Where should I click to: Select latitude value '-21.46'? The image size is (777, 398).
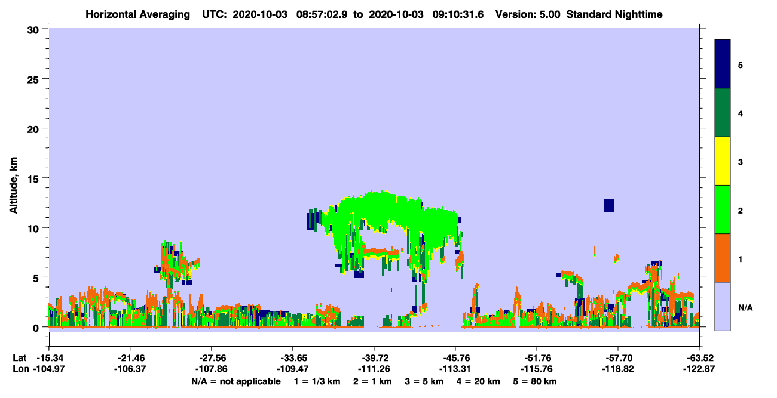click(x=130, y=357)
